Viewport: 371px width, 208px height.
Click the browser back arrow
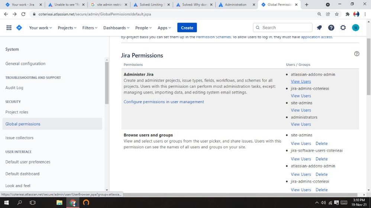(6, 14)
